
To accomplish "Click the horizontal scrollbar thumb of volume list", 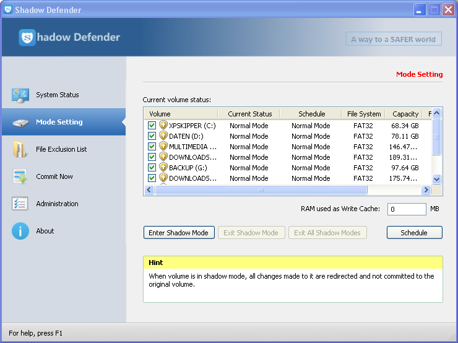I will pyautogui.click(x=261, y=190).
